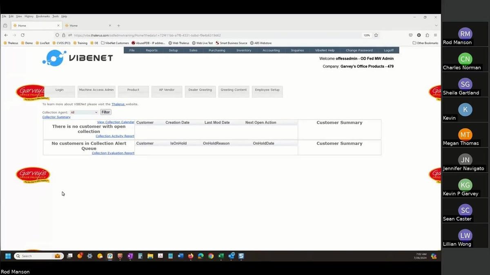This screenshot has width=490, height=275.
Task: Click the Extensions puzzle icon in toolbar
Action: pos(427,35)
